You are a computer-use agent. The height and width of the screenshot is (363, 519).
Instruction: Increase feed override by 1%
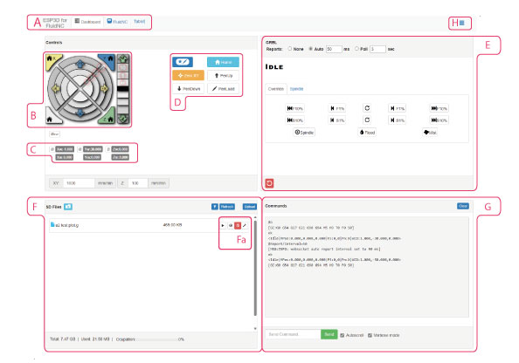(398, 108)
